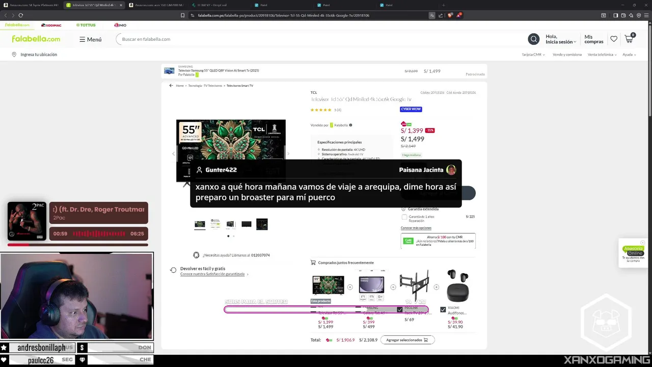The height and width of the screenshot is (367, 652).
Task: Switch to falabella.com store tab
Action: [17, 25]
